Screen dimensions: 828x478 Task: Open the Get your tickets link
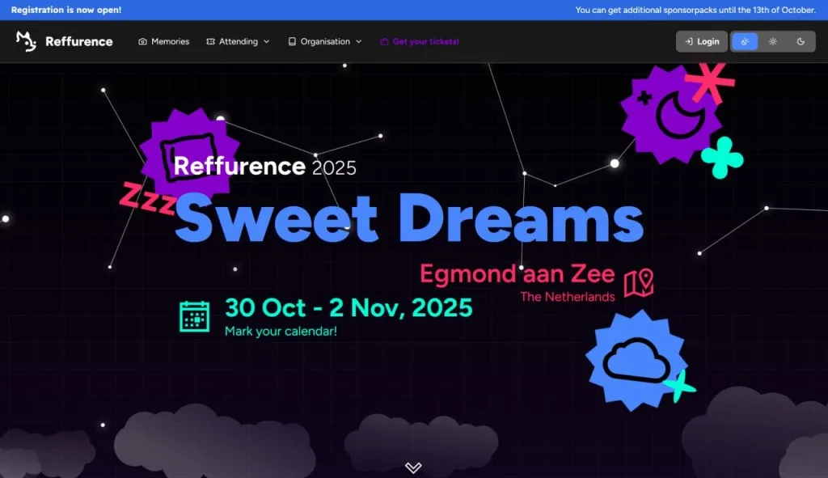[x=426, y=40]
